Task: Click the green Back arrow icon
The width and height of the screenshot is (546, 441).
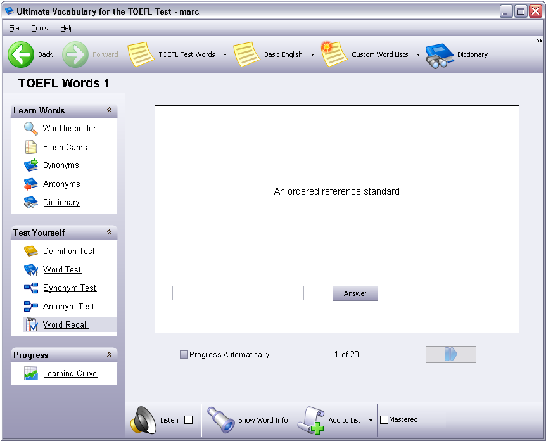Action: tap(21, 54)
